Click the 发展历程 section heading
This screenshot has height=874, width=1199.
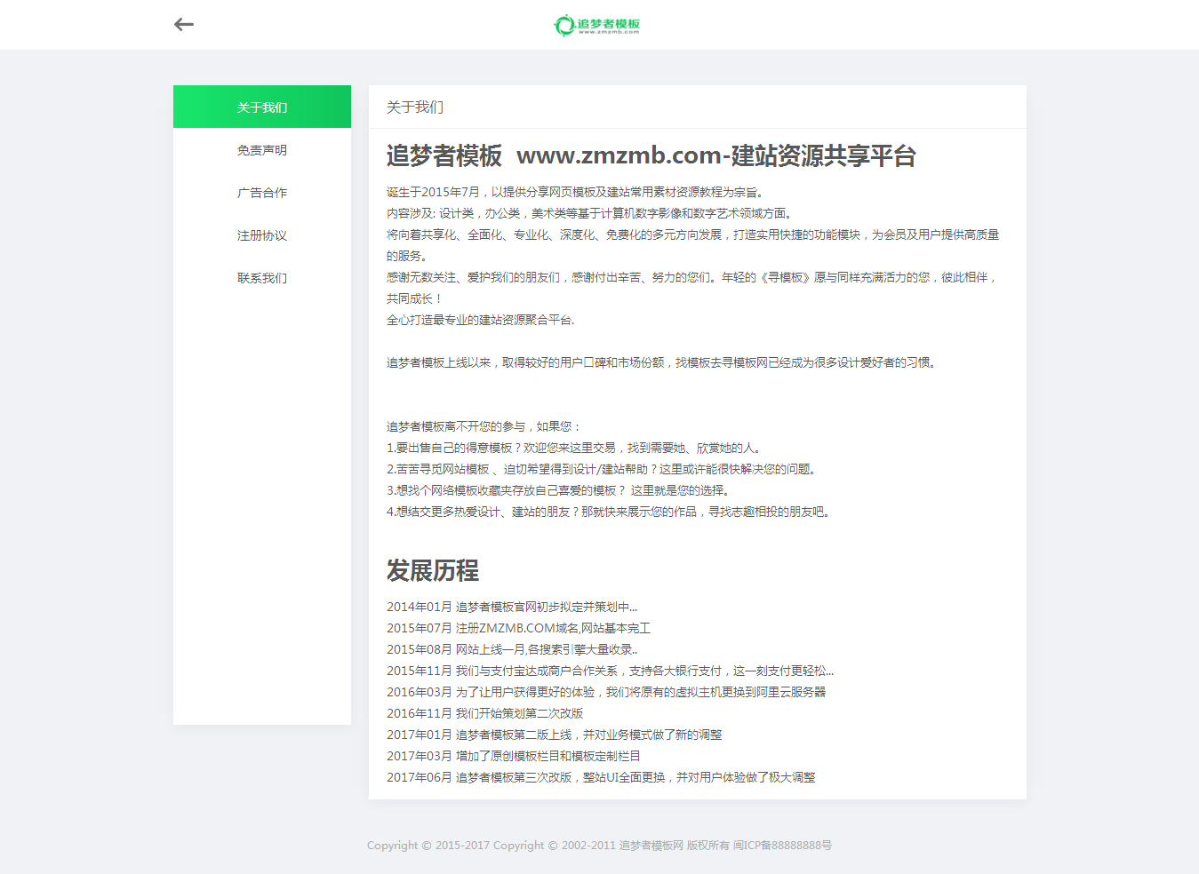[x=433, y=570]
